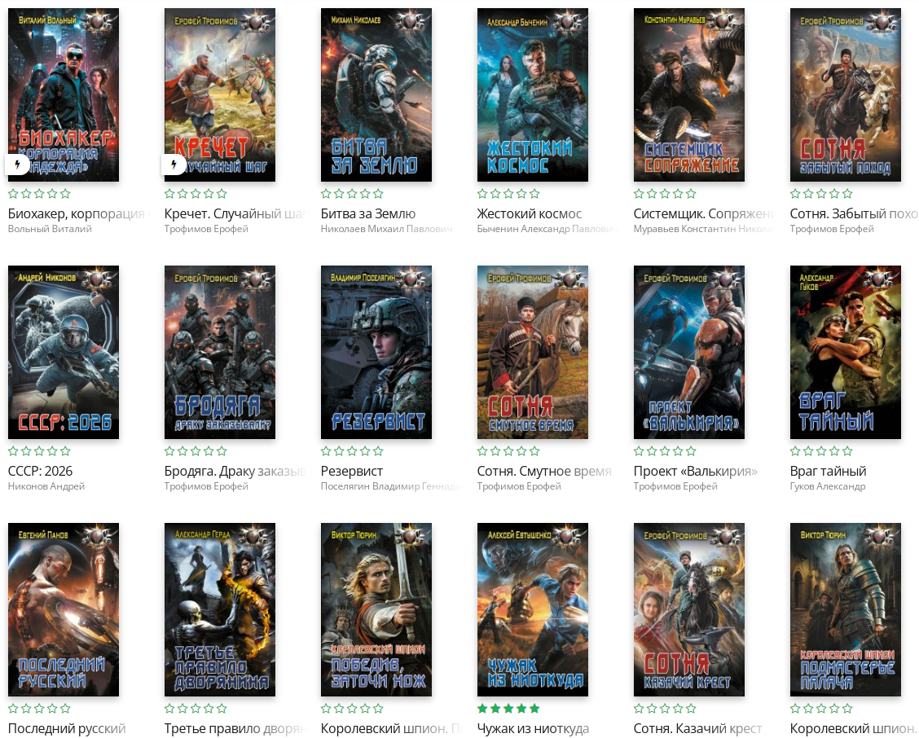Image resolution: width=919 pixels, height=738 pixels.
Task: Open author link Гуков Александр
Action: 828,486
